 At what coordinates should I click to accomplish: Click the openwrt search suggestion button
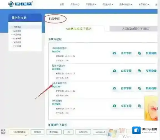pos(100,132)
